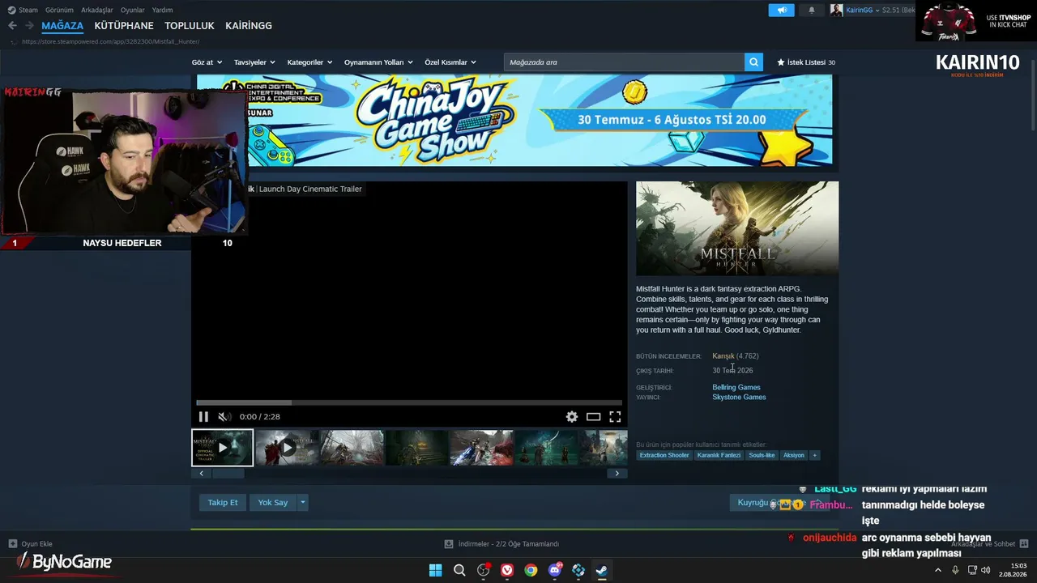
Task: Select the Karanlık Fantezi tag
Action: click(719, 455)
